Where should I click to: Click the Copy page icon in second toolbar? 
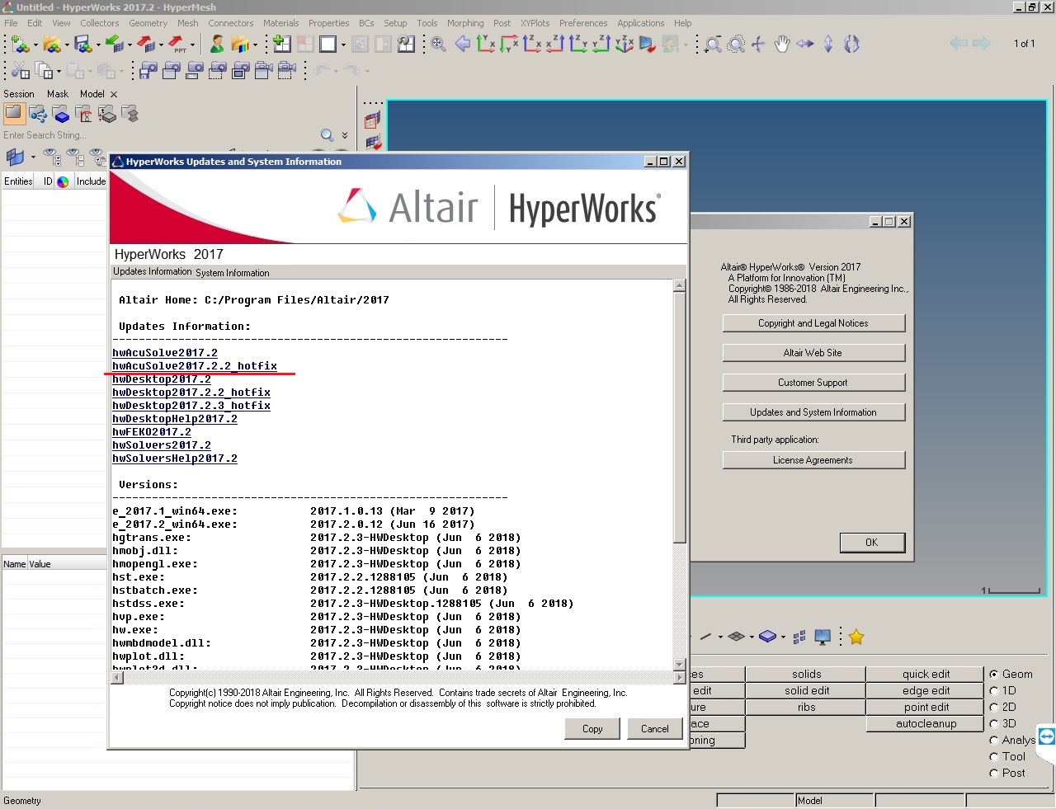(x=43, y=71)
